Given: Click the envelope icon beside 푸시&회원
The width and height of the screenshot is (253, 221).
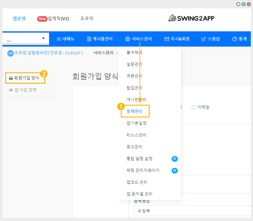Looking at the screenshot, I should coord(167,39).
